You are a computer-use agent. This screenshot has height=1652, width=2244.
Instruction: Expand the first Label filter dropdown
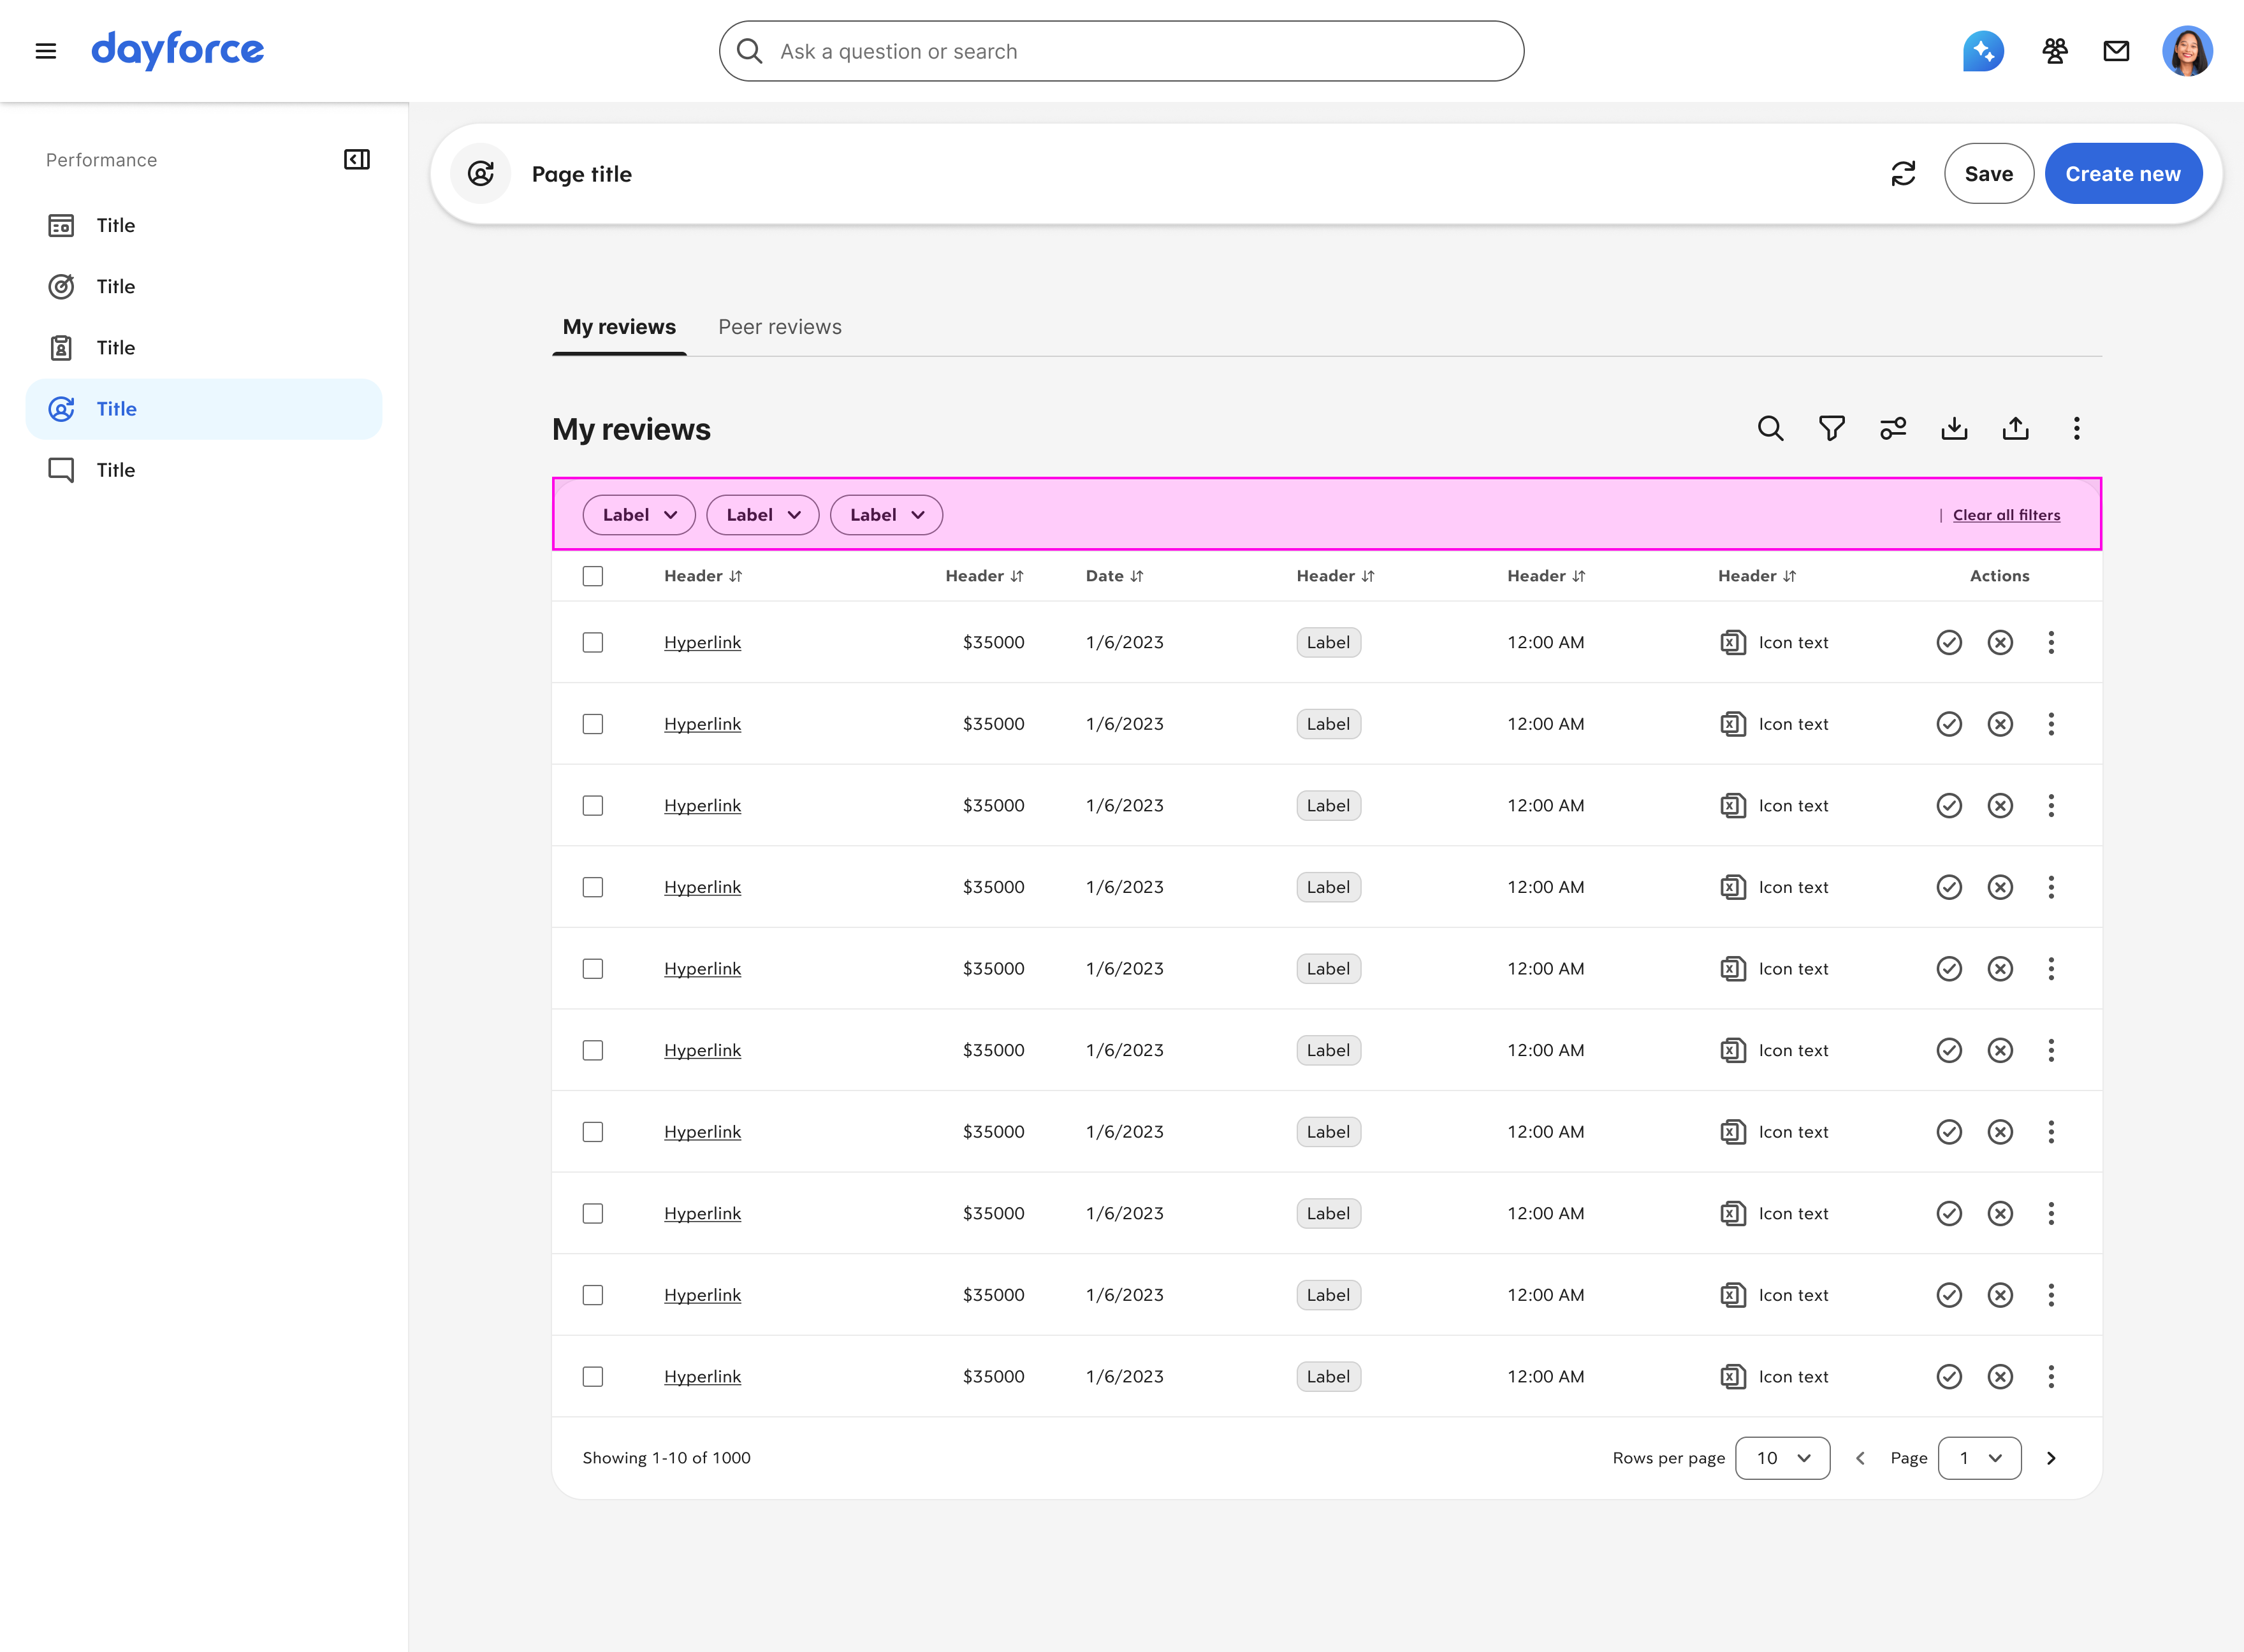tap(639, 515)
